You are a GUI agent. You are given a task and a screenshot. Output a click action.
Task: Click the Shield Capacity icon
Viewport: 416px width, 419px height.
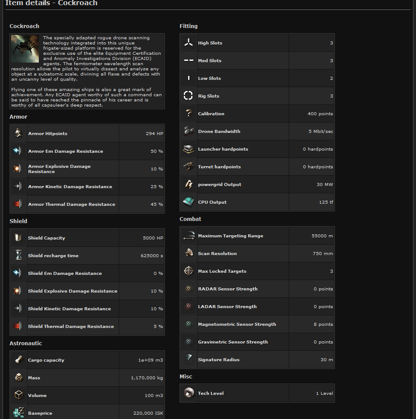coord(18,238)
